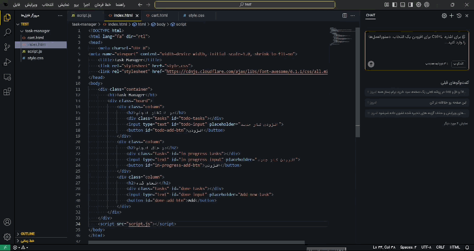Select the CHAT panel tab
This screenshot has height=251, width=474.
(371, 15)
